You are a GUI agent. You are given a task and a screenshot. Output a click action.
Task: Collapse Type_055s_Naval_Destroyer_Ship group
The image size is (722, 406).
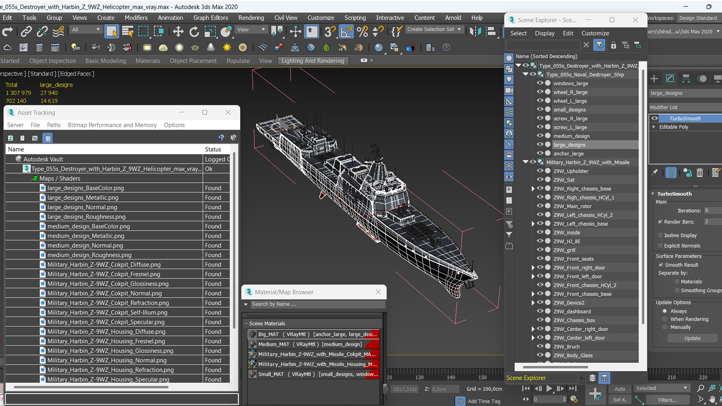click(526, 74)
